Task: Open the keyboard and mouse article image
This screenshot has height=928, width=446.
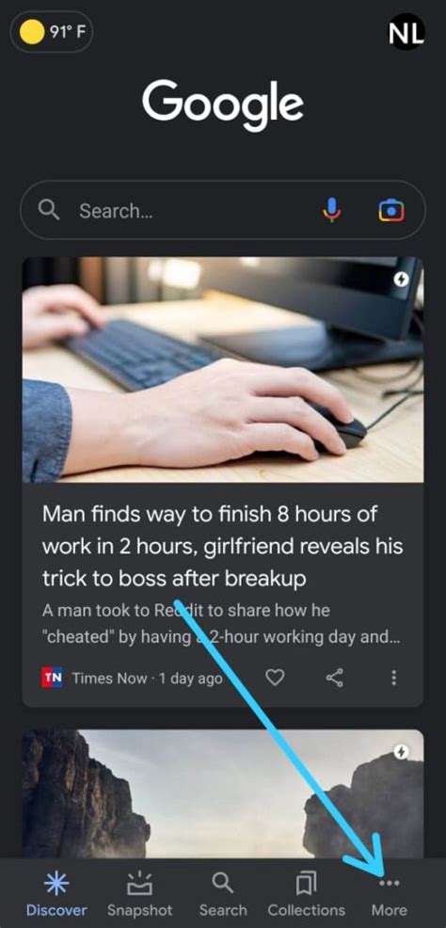Action: coord(222,369)
